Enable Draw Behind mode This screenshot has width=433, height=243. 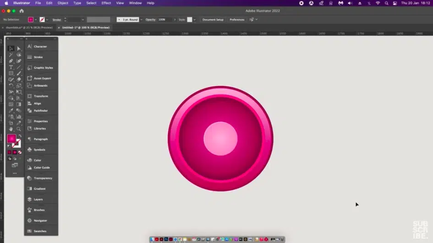15,159
